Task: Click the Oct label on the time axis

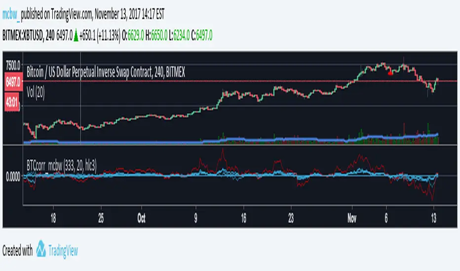Action: click(141, 218)
